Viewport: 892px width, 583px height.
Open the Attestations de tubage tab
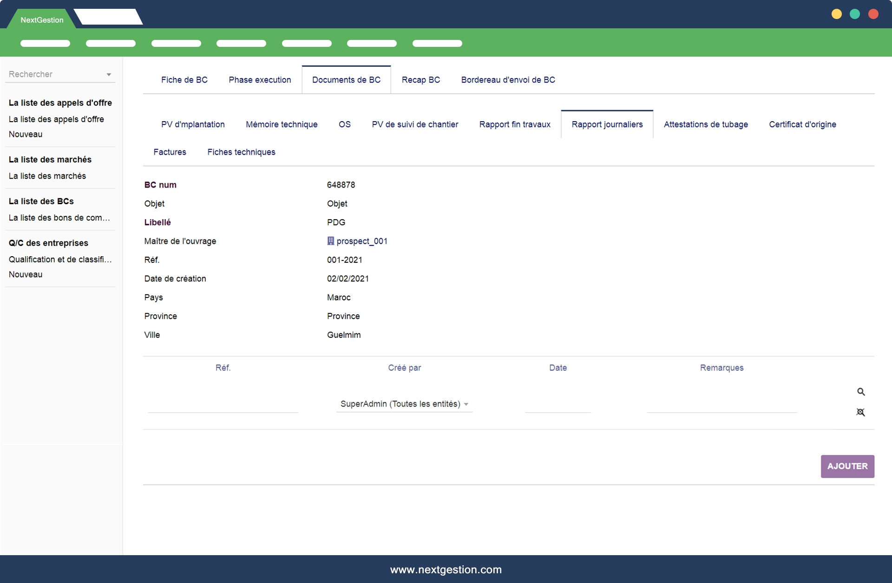pos(705,124)
